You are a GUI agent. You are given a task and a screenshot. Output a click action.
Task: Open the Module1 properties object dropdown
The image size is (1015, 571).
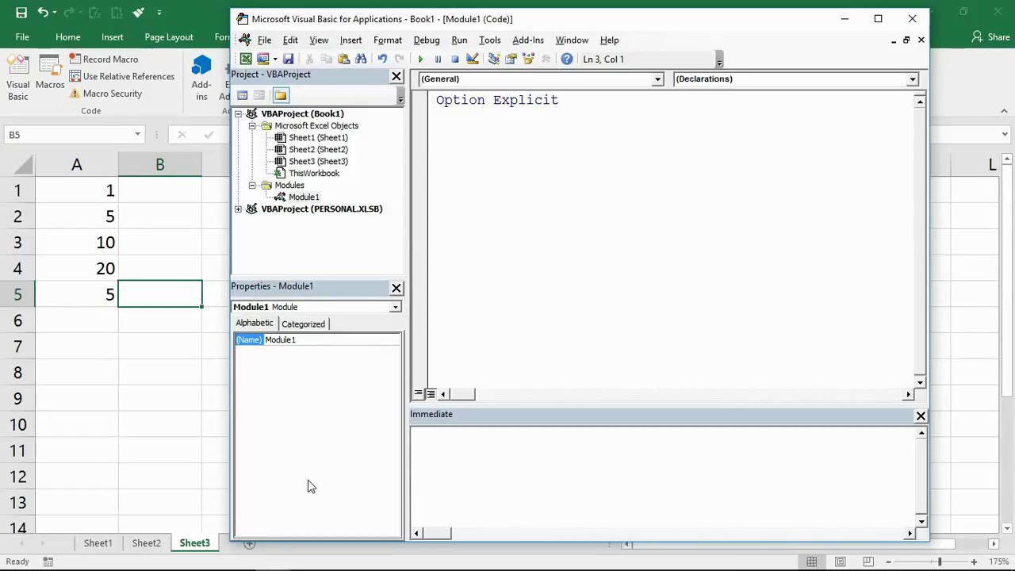click(396, 307)
